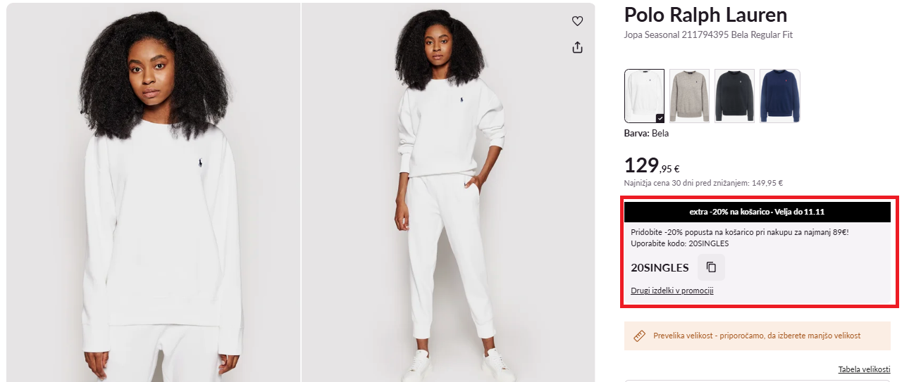Click the Polo Ralph Lauren brand title
909x382 pixels.
pos(705,15)
